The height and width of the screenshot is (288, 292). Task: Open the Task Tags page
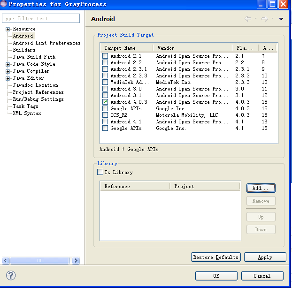25,106
